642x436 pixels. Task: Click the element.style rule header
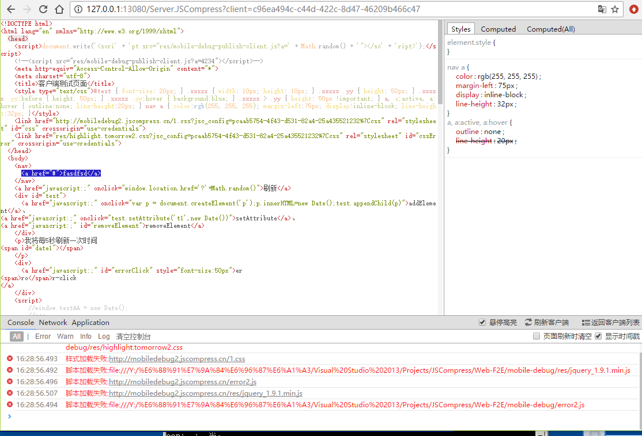click(471, 43)
